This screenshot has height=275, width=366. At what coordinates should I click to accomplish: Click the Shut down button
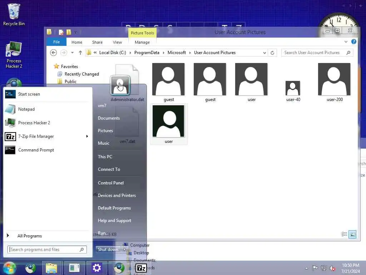click(108, 250)
